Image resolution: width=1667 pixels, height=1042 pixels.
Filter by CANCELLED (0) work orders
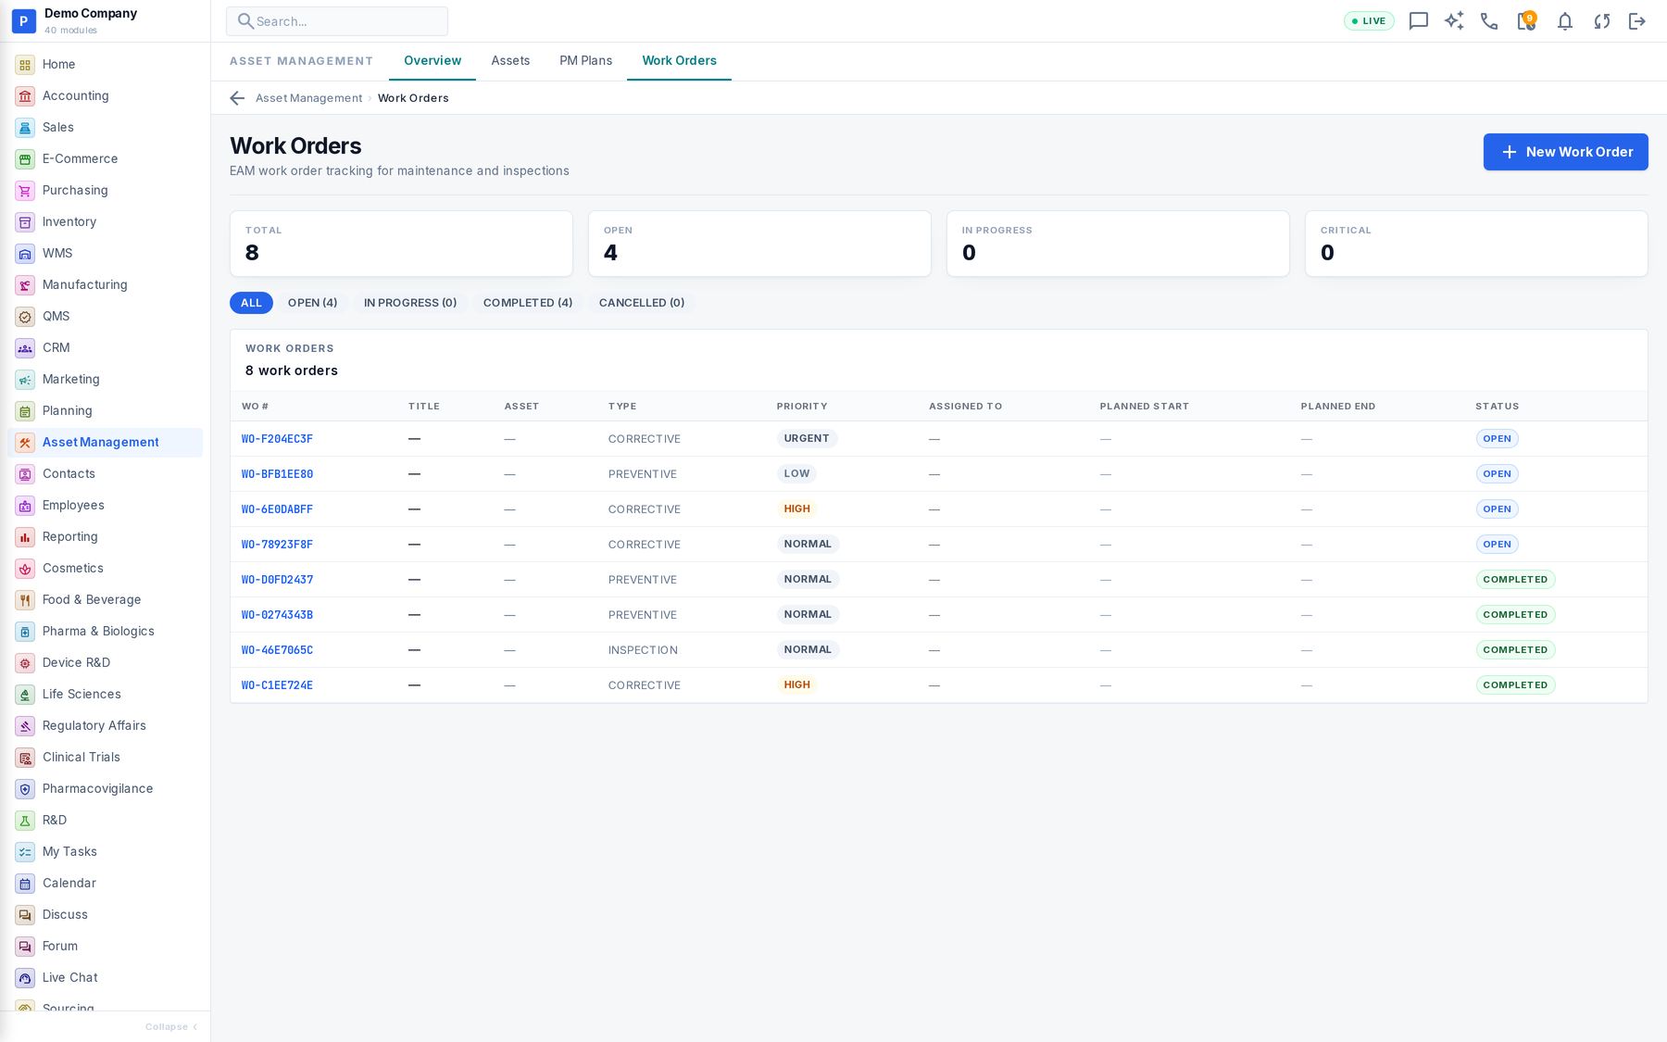point(642,303)
